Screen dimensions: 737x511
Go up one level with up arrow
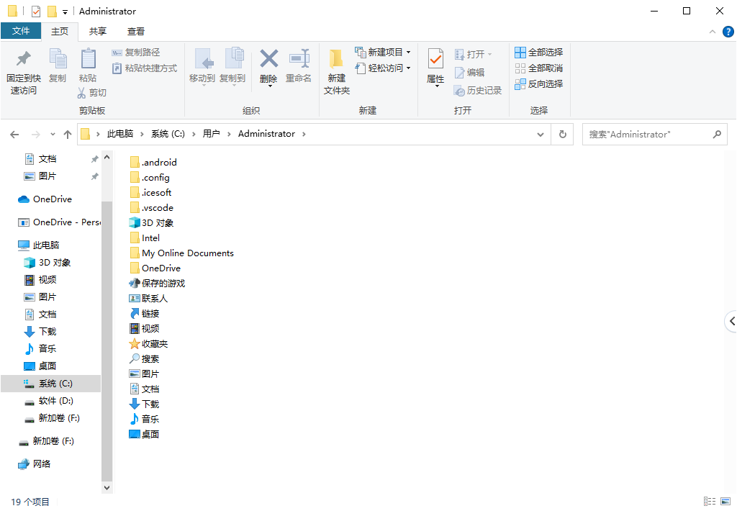pyautogui.click(x=68, y=134)
